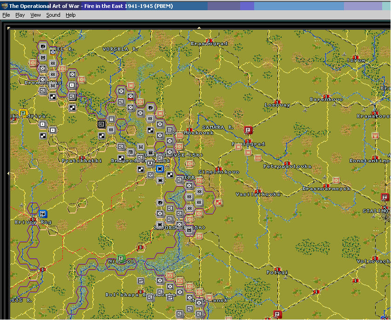The width and height of the screenshot is (391, 320).
Task: Click the Krasnoarmeysk city label
Action: [x=326, y=189]
